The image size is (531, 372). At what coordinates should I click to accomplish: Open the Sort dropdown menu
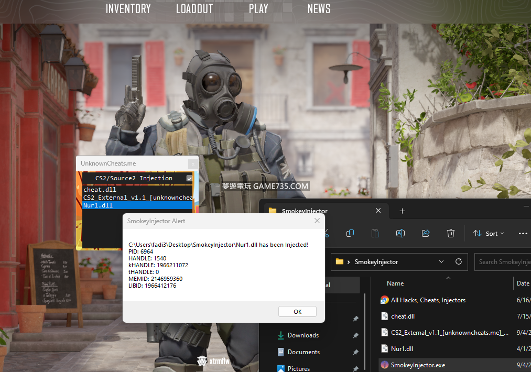pos(489,233)
